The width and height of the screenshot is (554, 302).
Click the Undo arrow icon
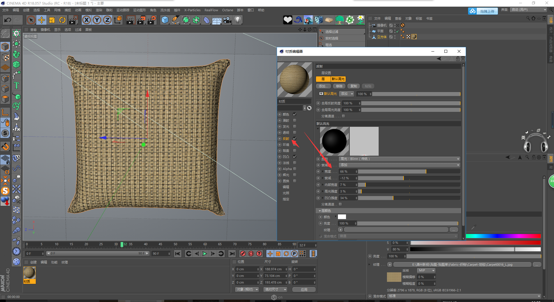point(8,20)
